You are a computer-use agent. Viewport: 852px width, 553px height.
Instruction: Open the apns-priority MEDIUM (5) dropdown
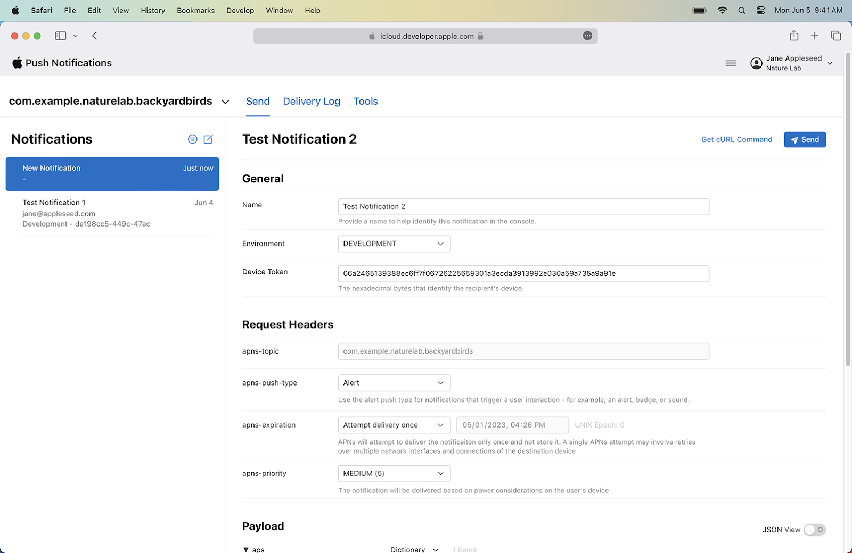pyautogui.click(x=394, y=474)
